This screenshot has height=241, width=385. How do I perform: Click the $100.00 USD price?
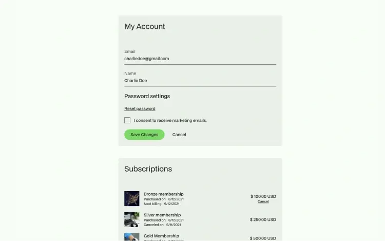(263, 196)
